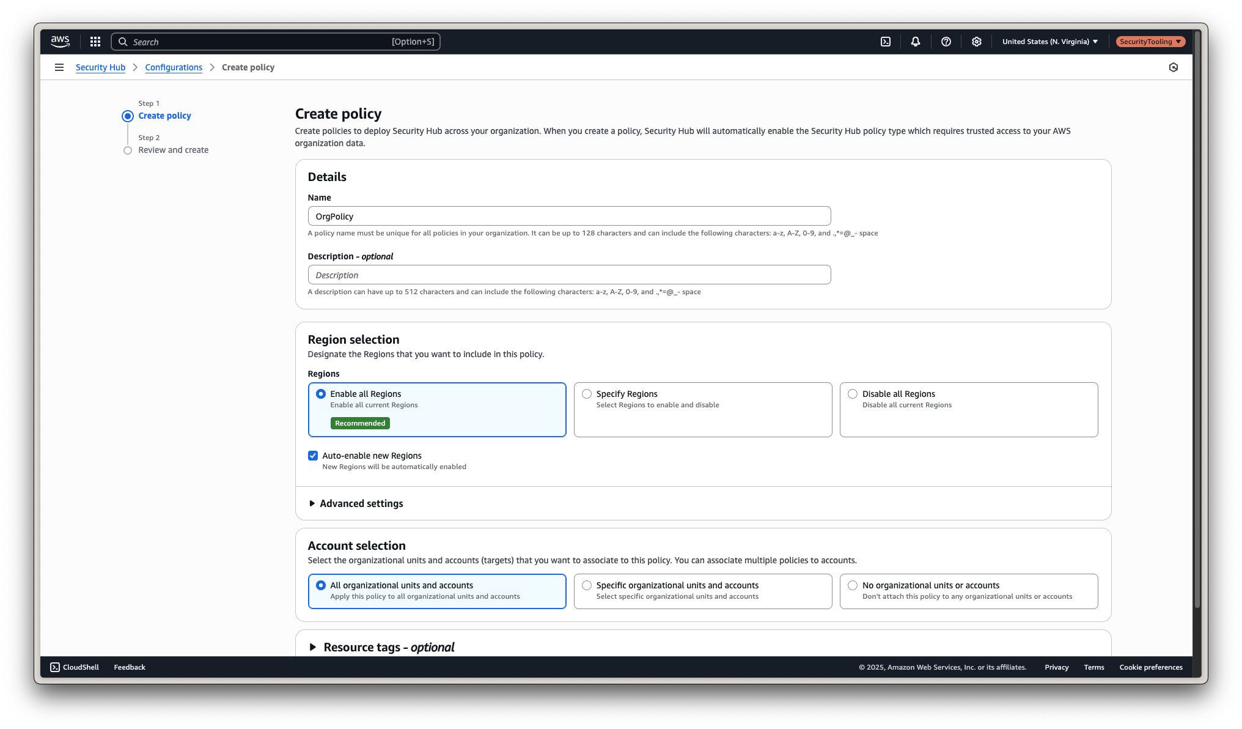
Task: Click the search magnifier icon
Action: [123, 42]
